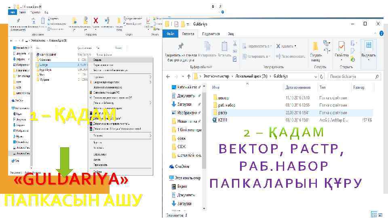The image size is (388, 218).
Task: Click the magnifier icon in Поиск: Guldariya box
Action: click(x=377, y=77)
